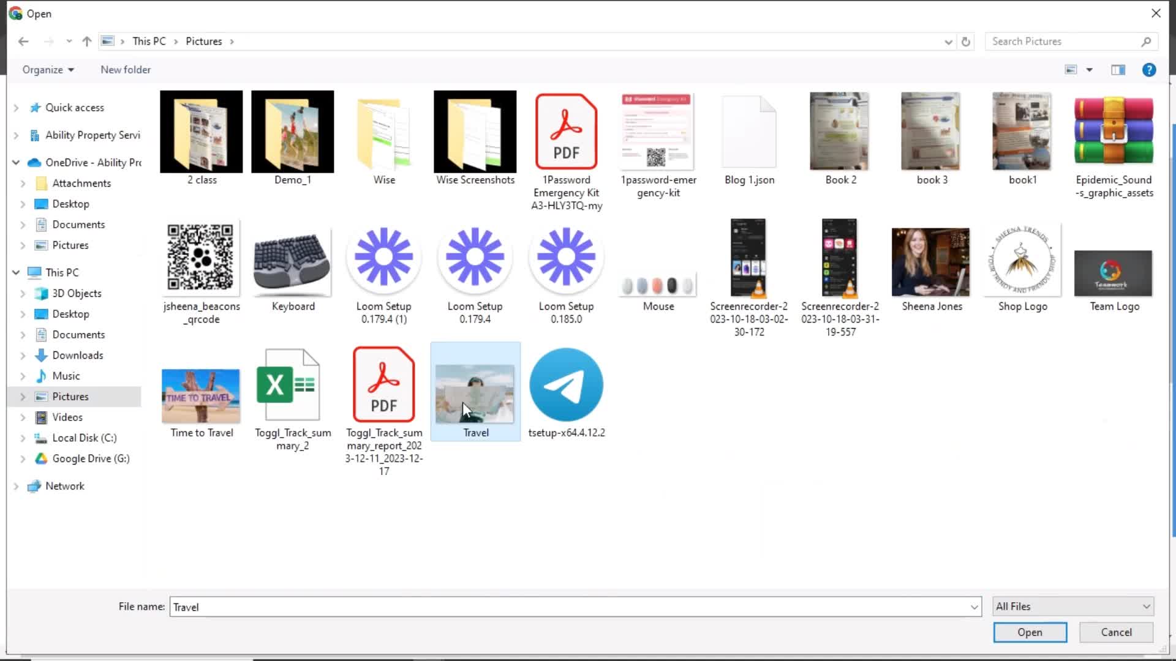Click Cancel to dismiss the dialog
The height and width of the screenshot is (661, 1176).
(1117, 632)
